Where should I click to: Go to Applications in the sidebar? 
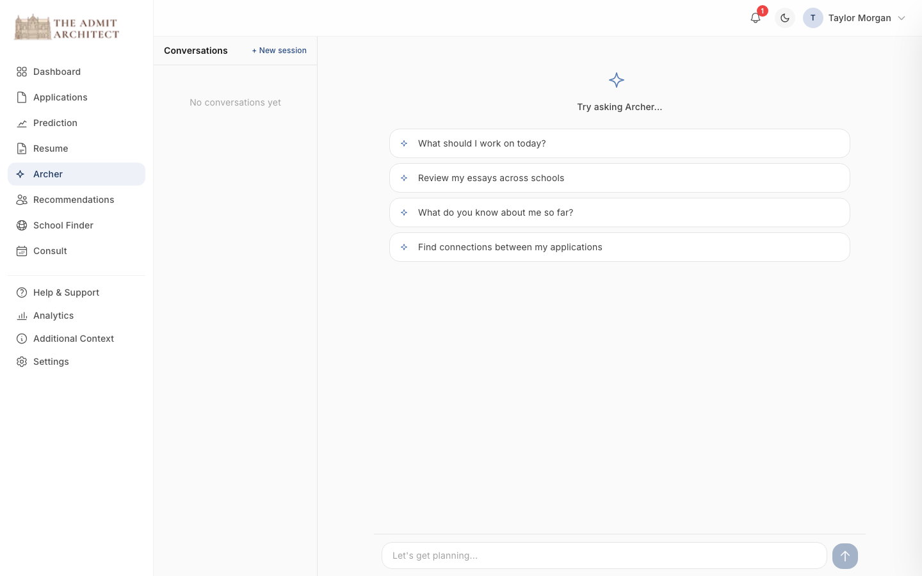click(60, 97)
